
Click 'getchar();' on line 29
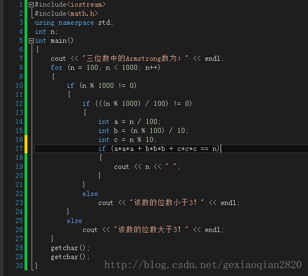click(70, 257)
